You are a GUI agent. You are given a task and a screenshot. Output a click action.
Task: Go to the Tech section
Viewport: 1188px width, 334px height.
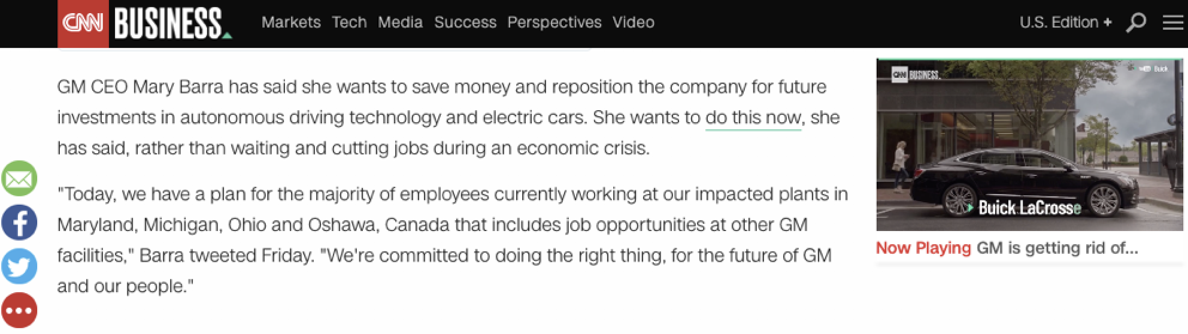click(x=349, y=23)
